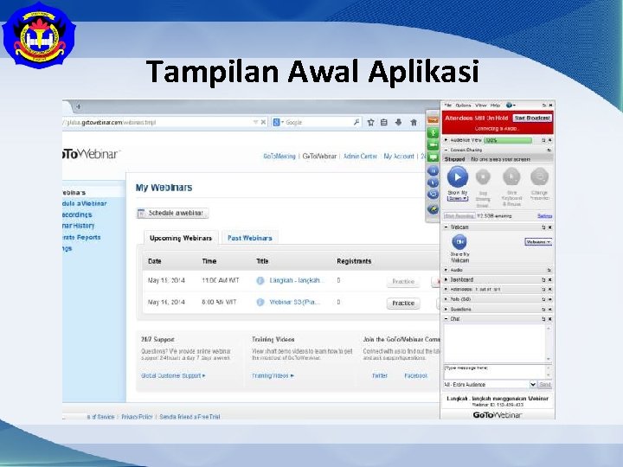623x467 pixels.
Task: Click the Start Recording button
Action: click(459, 216)
